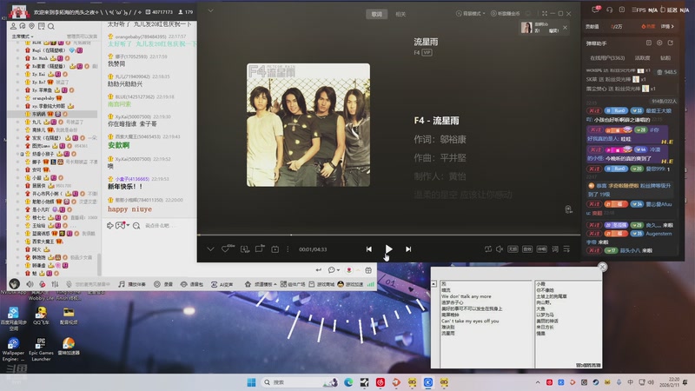
Task: Click the user avatar in the voice bar
Action: 14,284
